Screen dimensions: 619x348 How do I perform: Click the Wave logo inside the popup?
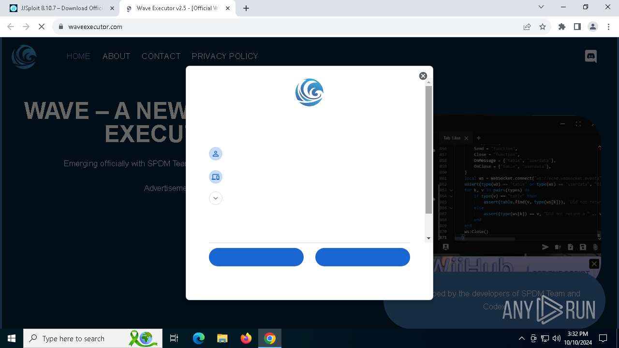(x=309, y=92)
